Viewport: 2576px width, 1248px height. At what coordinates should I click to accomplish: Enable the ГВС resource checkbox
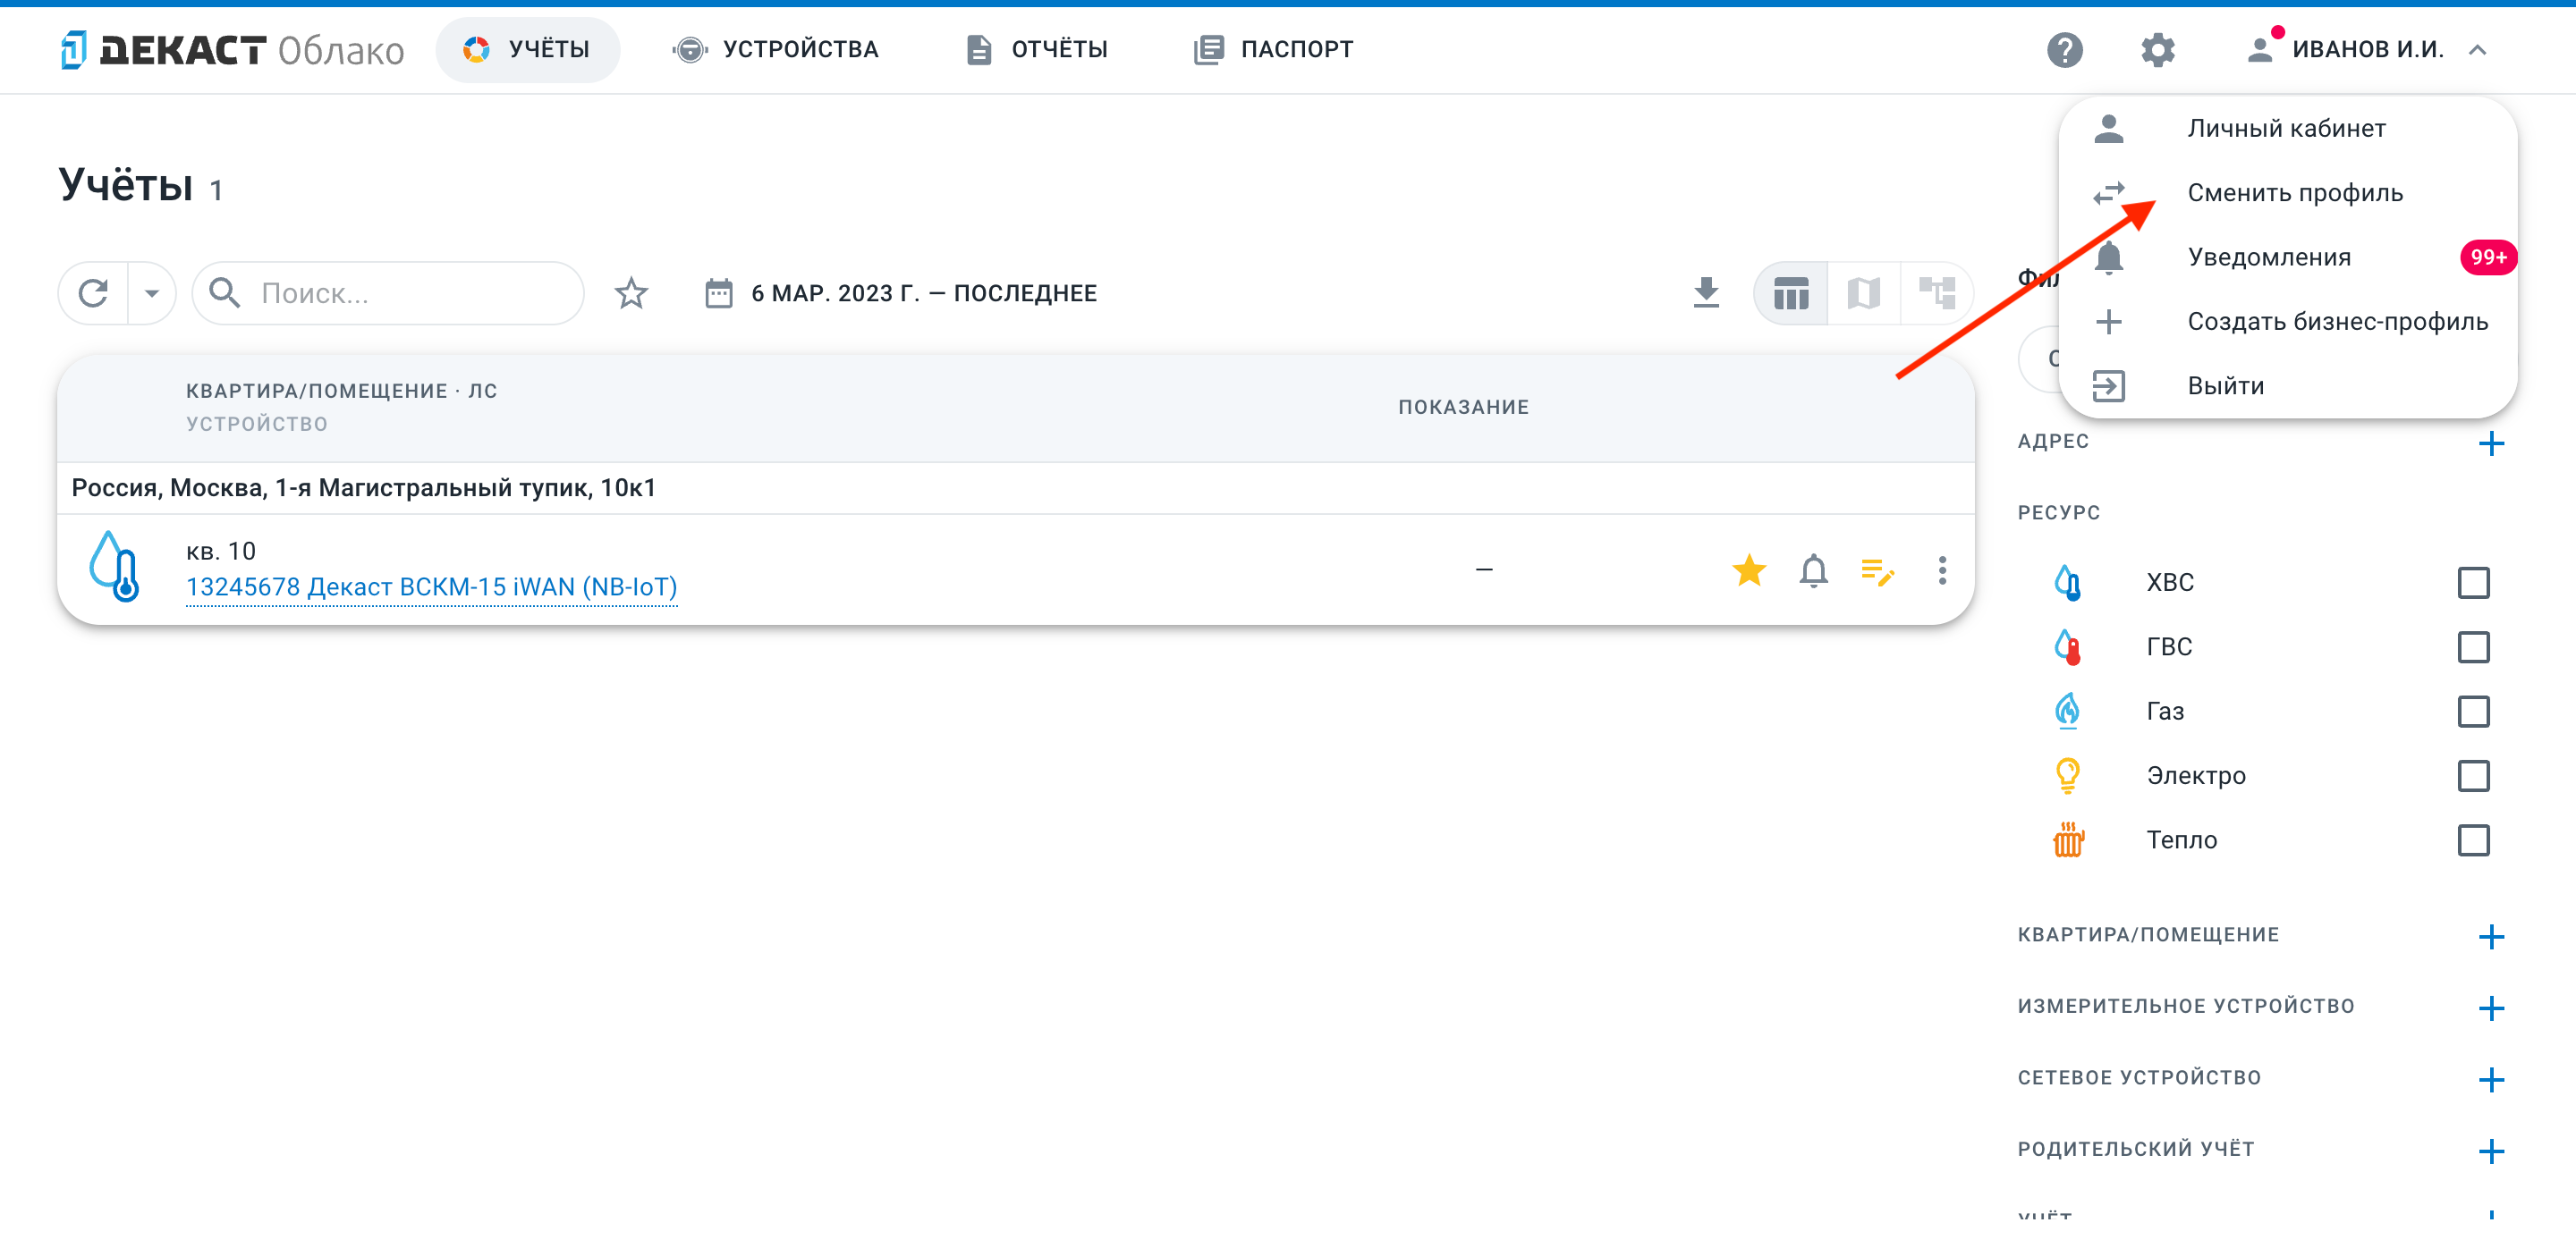coord(2472,646)
